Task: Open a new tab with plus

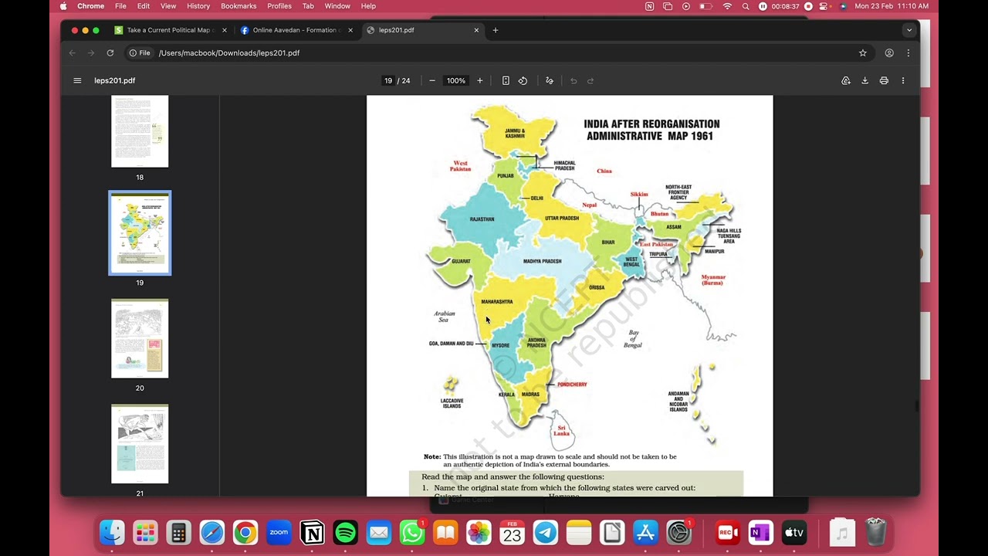Action: point(496,30)
